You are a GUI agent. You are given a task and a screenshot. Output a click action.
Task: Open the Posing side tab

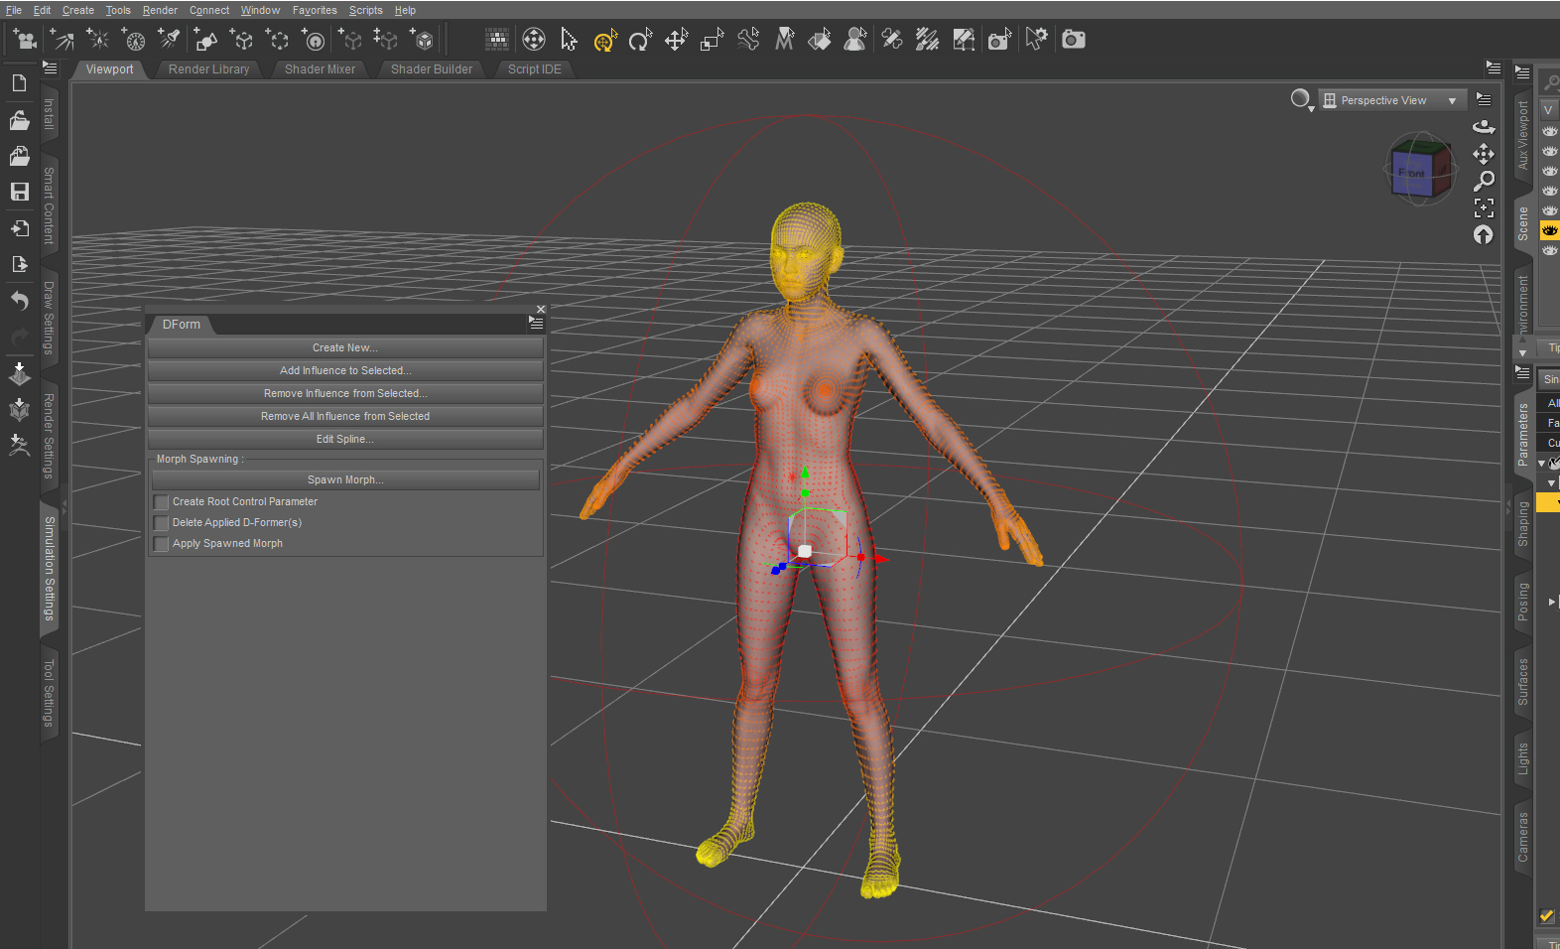point(1523,602)
